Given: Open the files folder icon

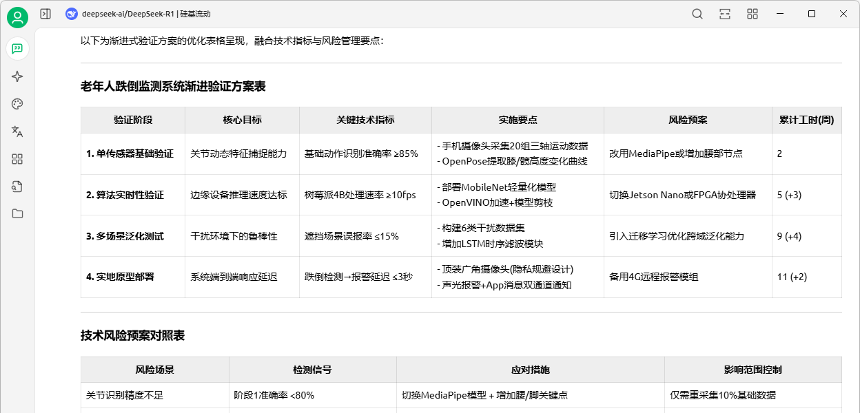Looking at the screenshot, I should (x=17, y=213).
